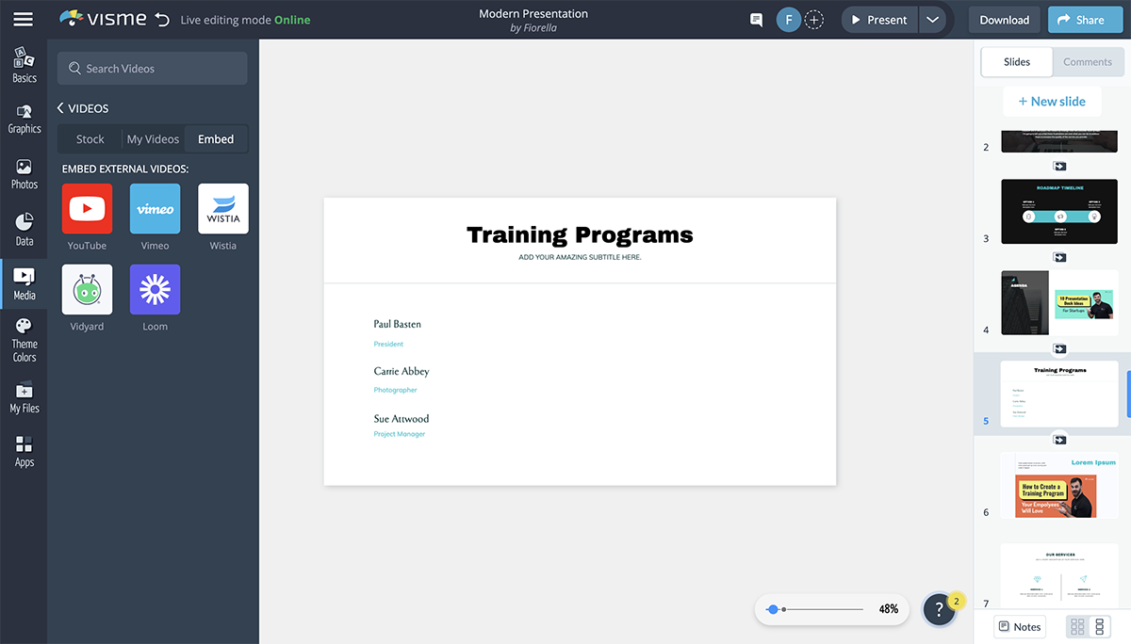Image resolution: width=1131 pixels, height=644 pixels.
Task: Select Vidyard video embed icon
Action: pyautogui.click(x=87, y=290)
